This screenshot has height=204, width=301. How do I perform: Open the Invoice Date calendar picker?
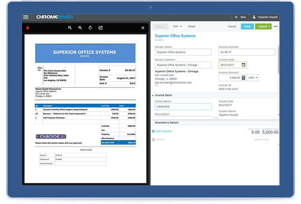point(244,65)
